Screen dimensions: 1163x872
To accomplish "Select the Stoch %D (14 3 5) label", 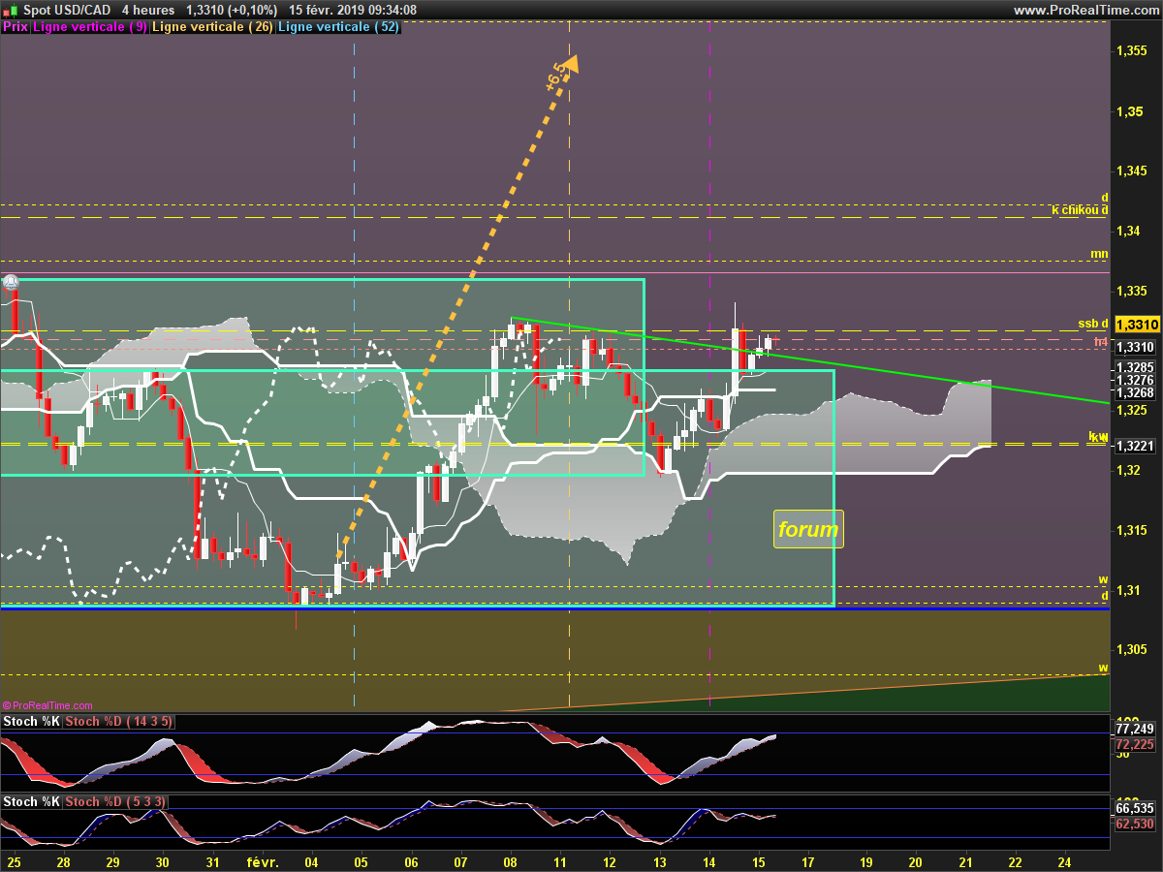I will 119,722.
